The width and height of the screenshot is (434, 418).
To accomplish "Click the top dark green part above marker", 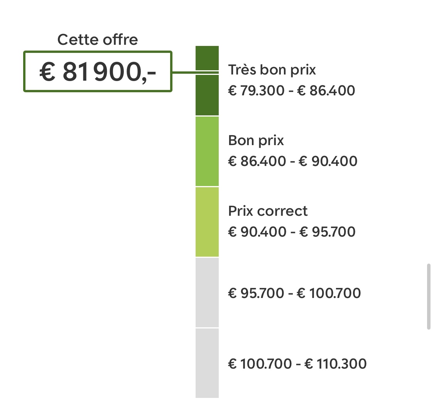I will (x=207, y=58).
